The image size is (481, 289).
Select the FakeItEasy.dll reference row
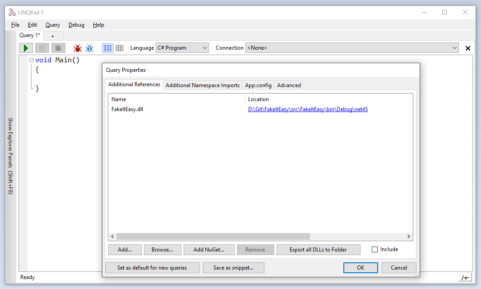click(x=260, y=109)
